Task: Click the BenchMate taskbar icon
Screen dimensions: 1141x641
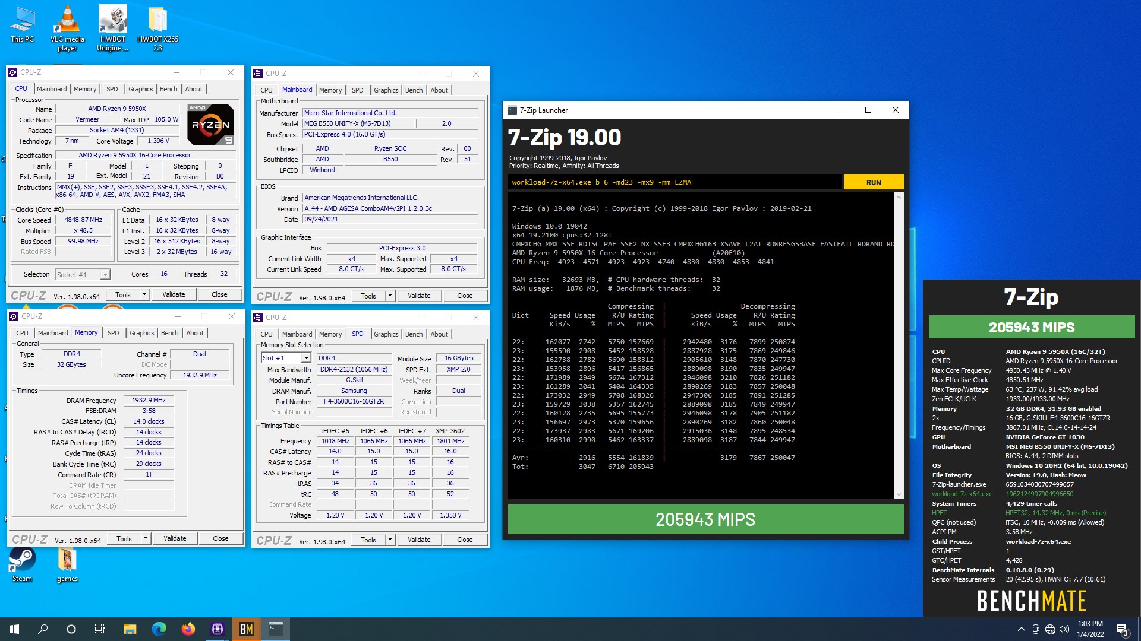Action: click(x=246, y=629)
